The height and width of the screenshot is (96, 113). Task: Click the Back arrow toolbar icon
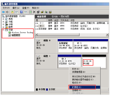(x=3, y=12)
